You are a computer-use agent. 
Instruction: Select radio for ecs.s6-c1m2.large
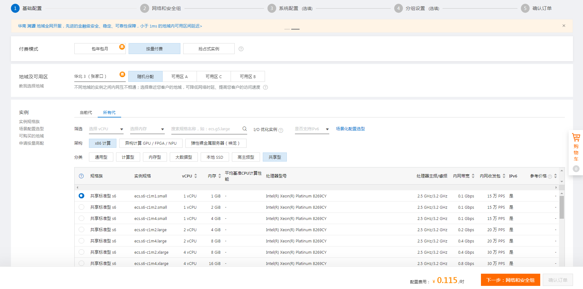tap(81, 229)
